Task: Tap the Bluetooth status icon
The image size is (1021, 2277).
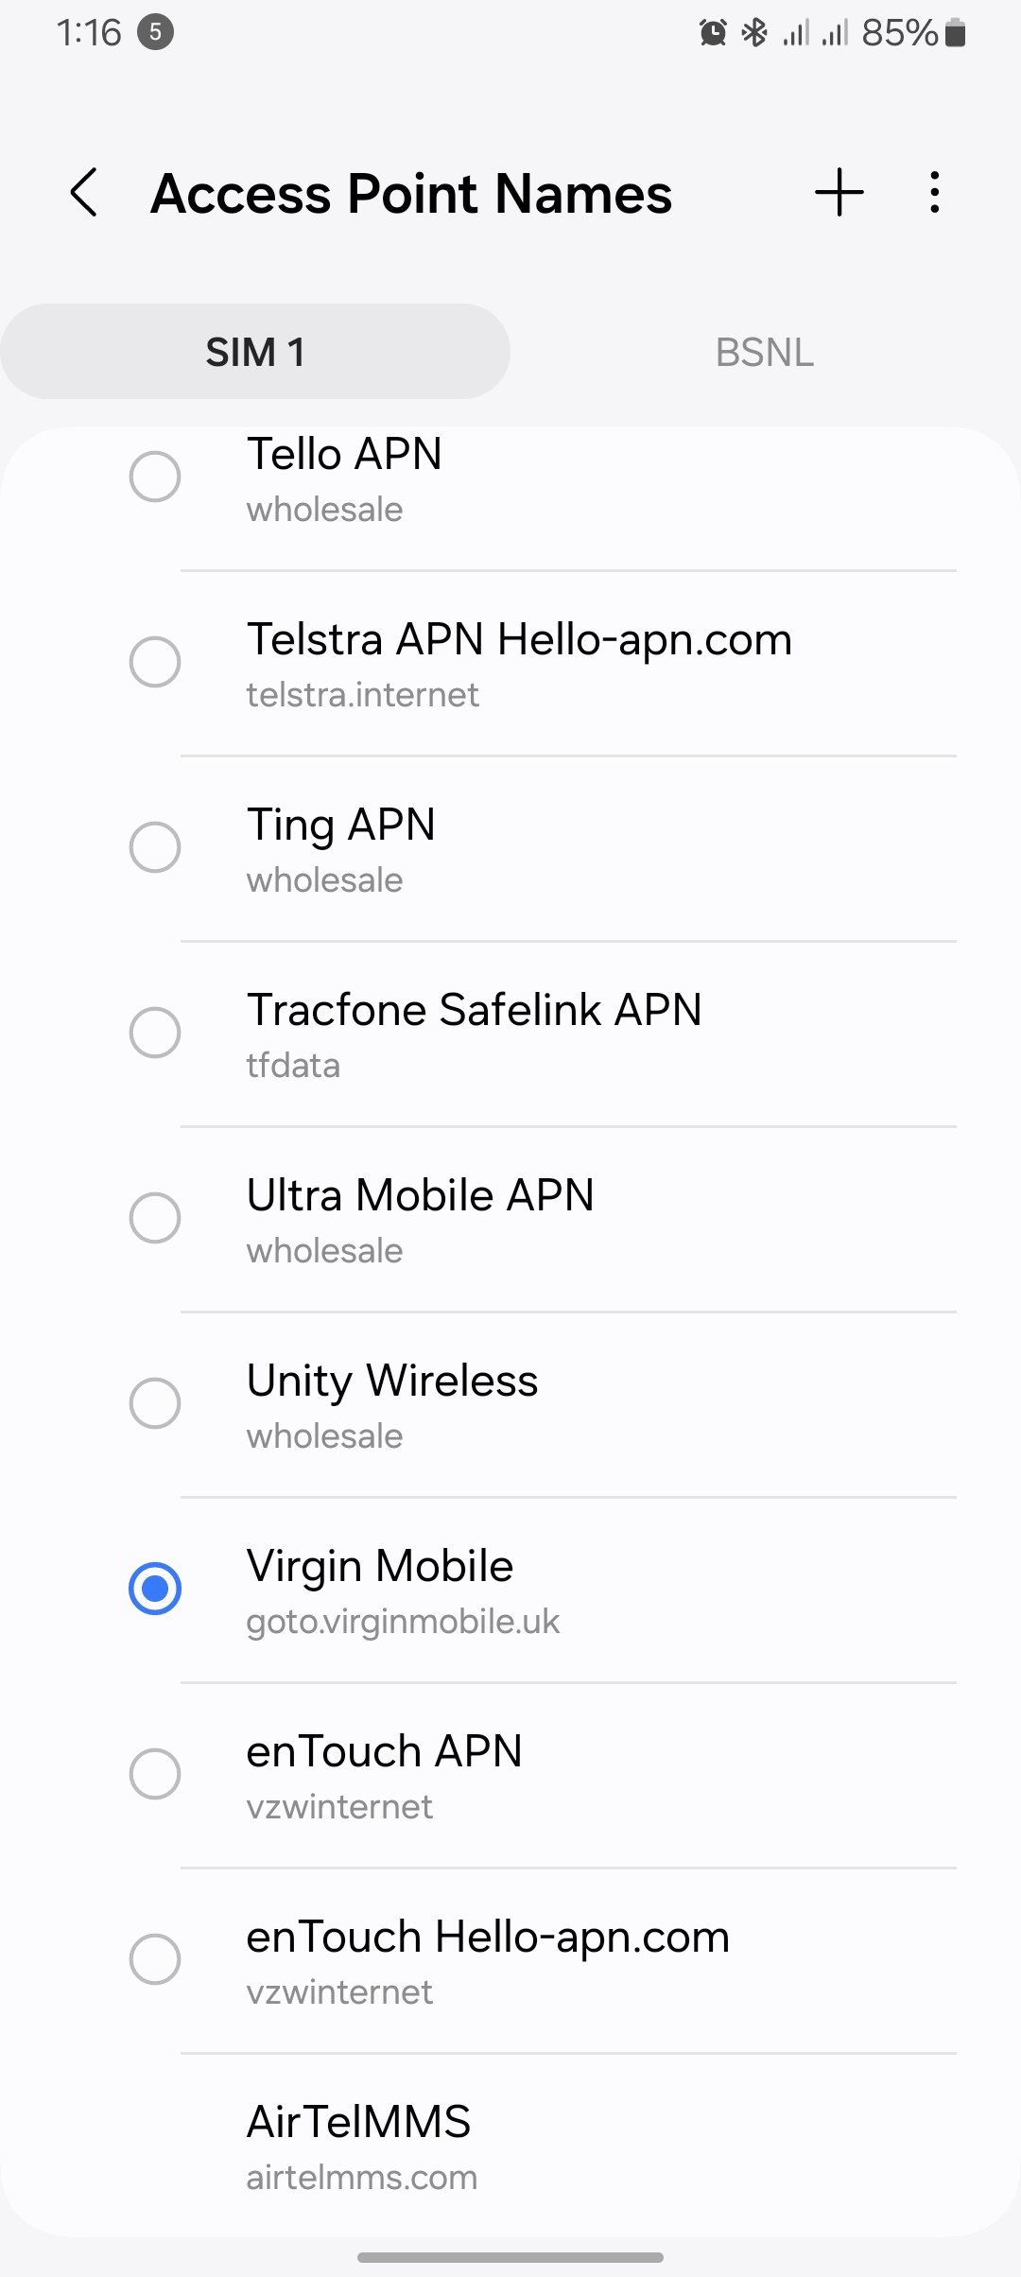Action: point(754,33)
